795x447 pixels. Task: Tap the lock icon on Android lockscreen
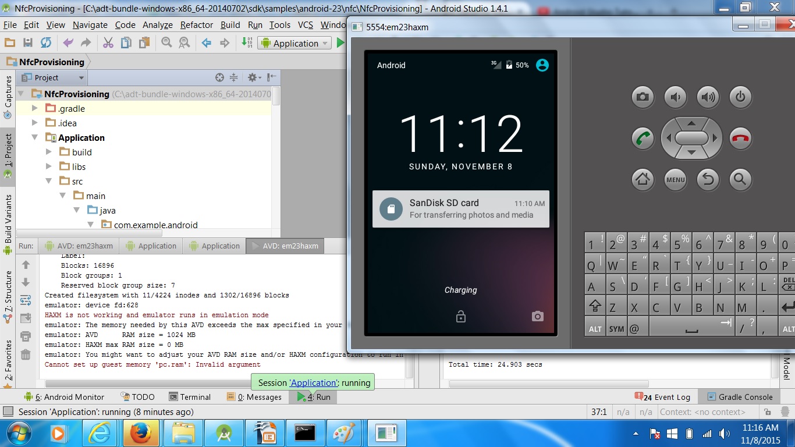460,317
